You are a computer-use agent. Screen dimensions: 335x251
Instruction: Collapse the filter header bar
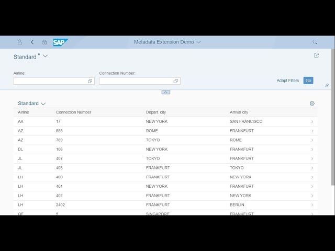(x=165, y=92)
